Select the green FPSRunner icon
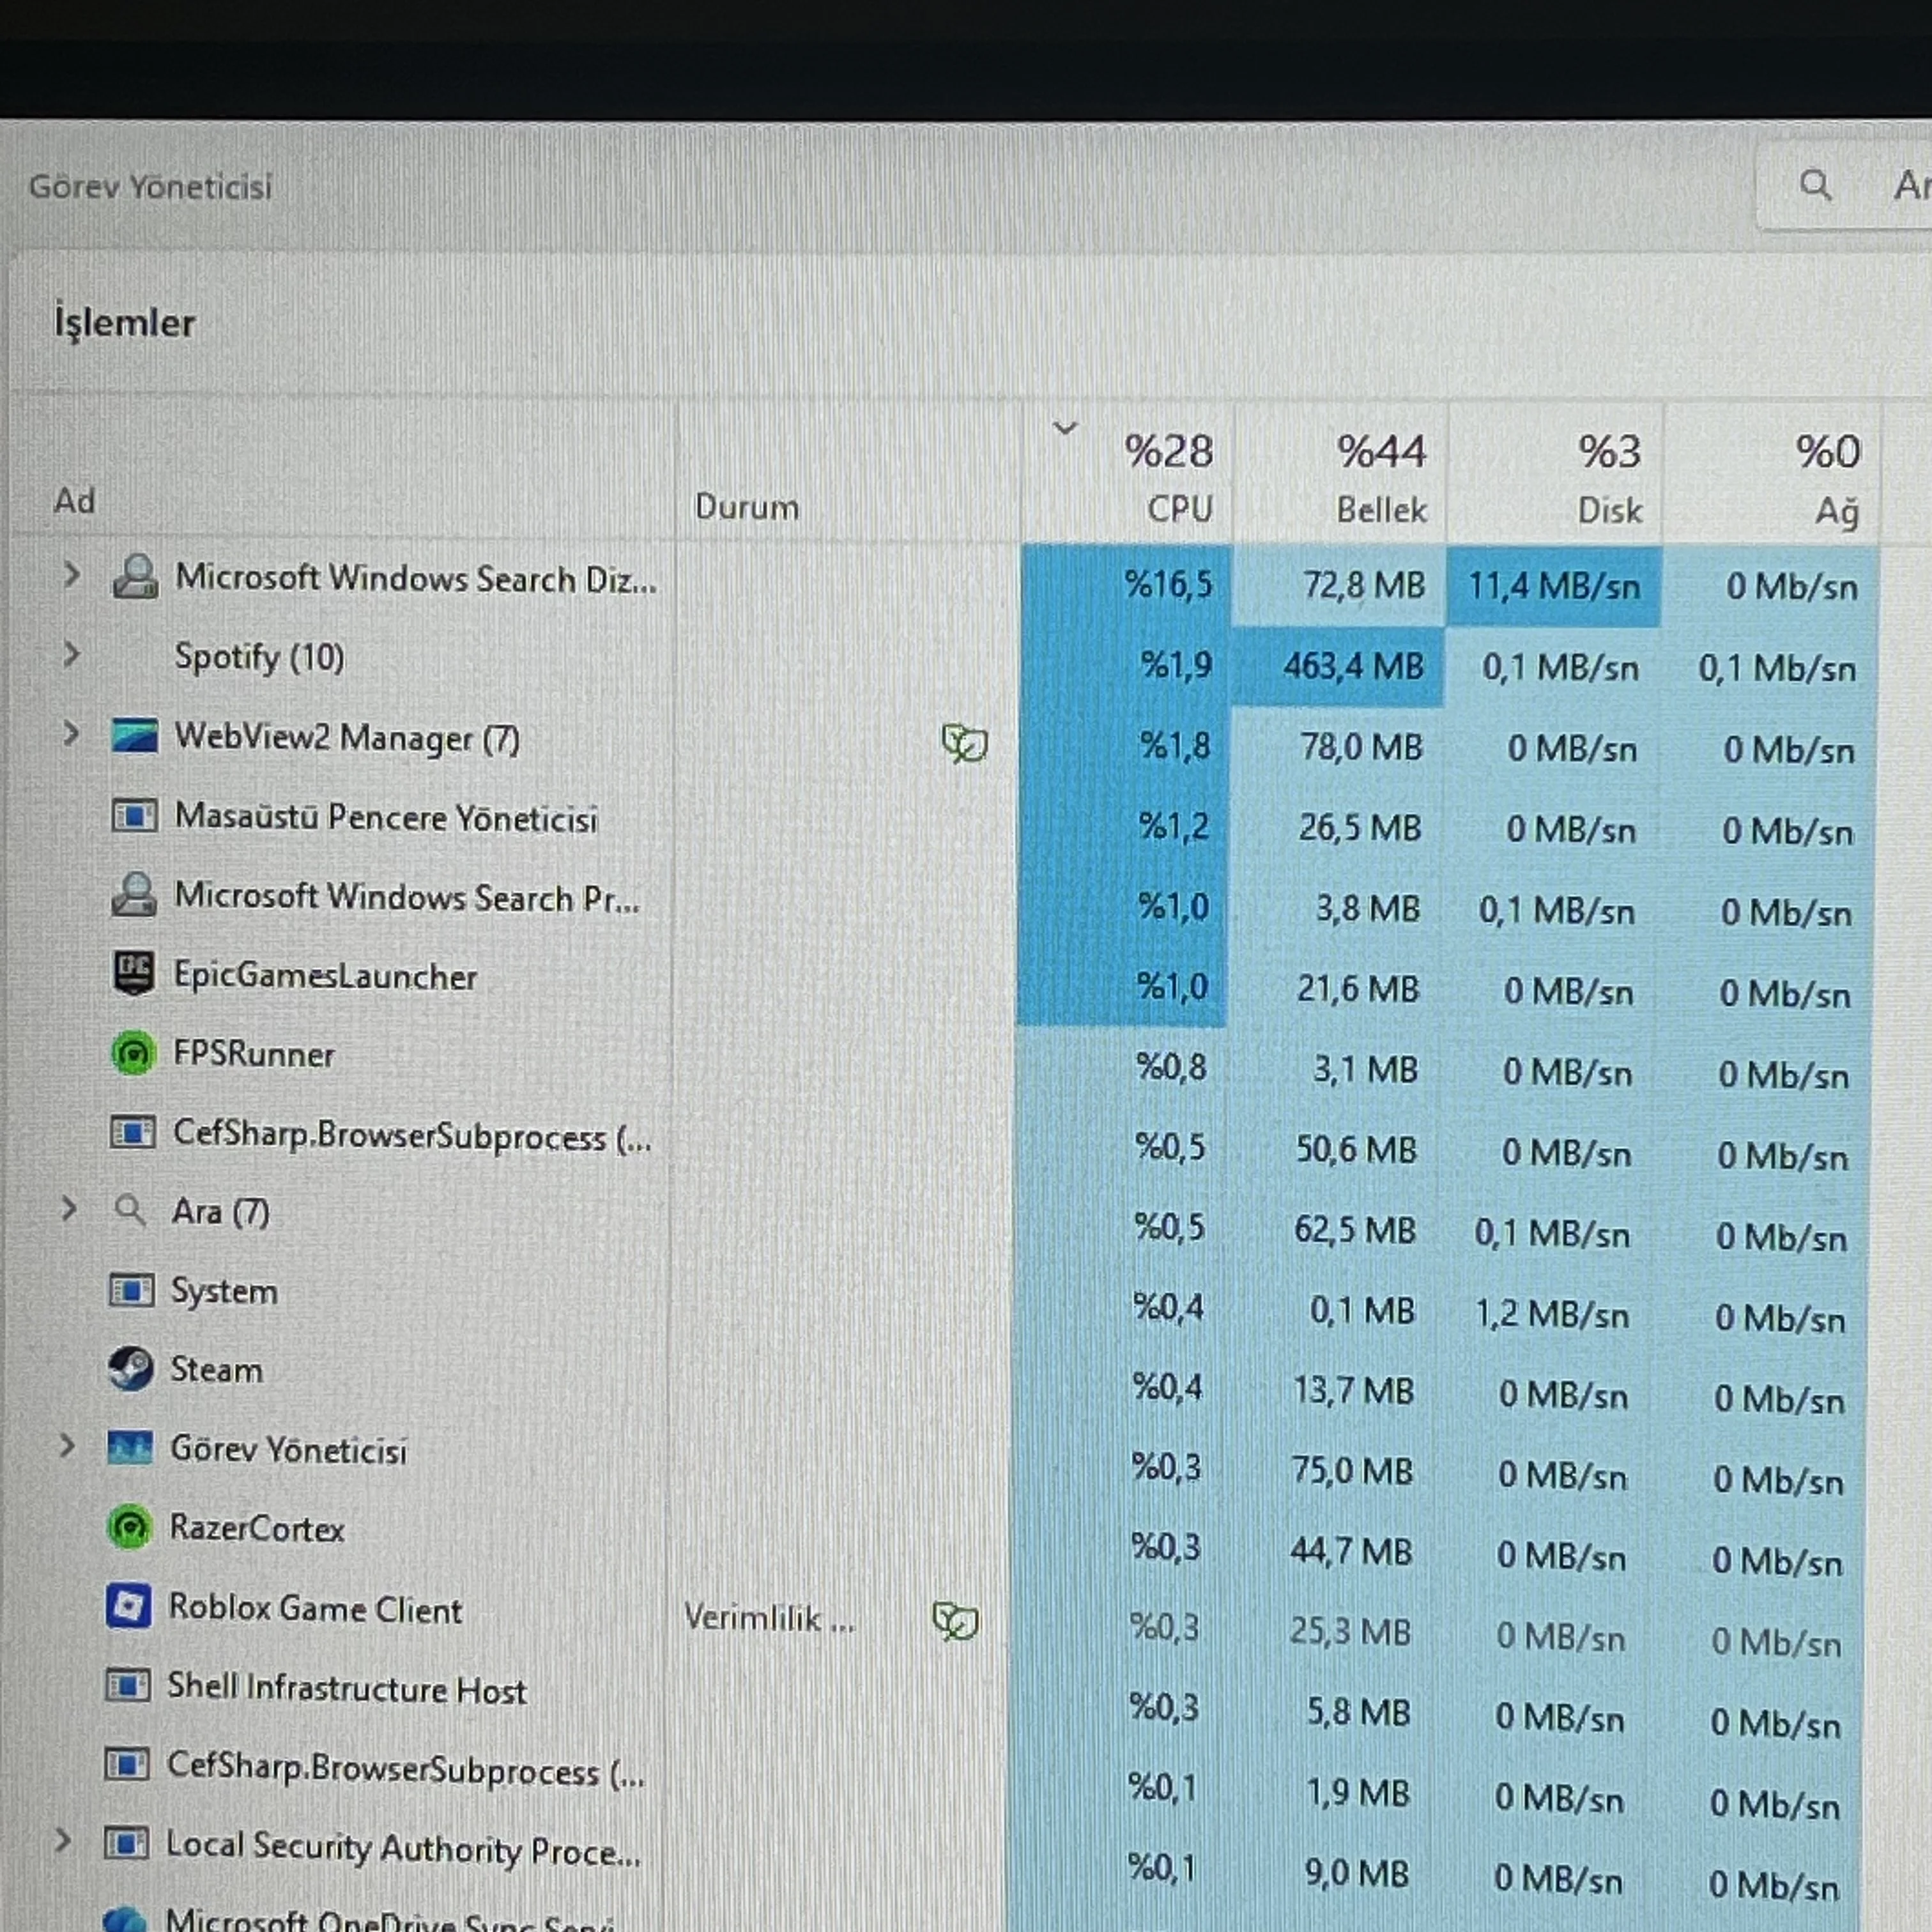1932x1932 pixels. click(133, 1054)
